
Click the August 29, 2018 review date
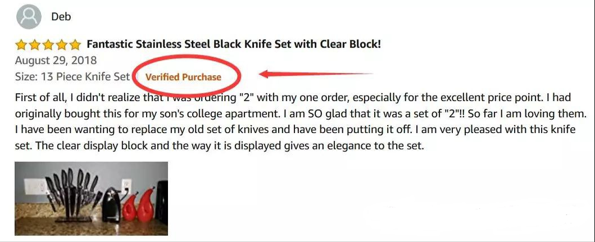click(56, 60)
